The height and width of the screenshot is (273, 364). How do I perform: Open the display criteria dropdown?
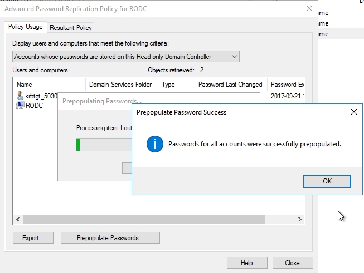pos(235,56)
